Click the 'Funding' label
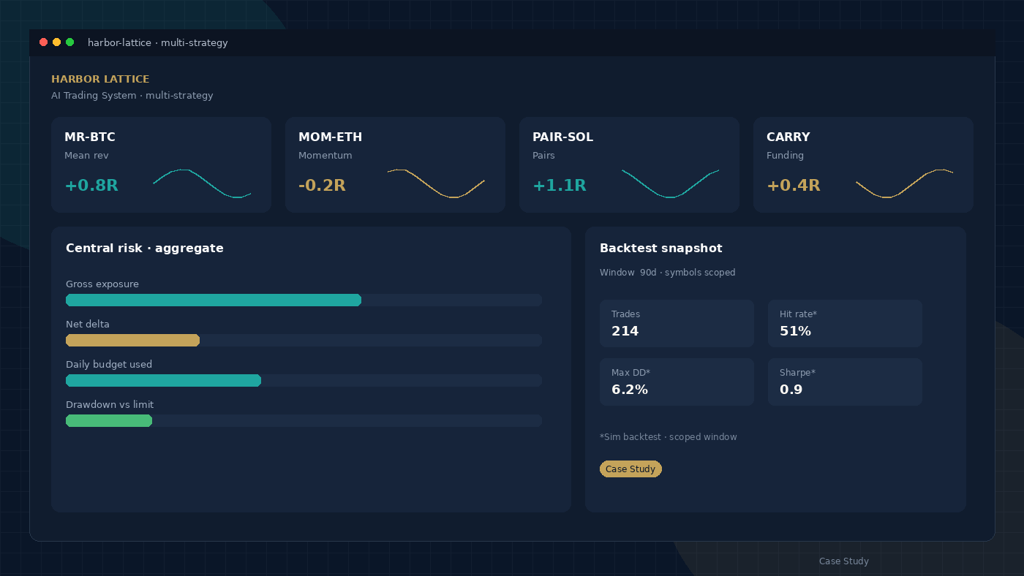1024x576 pixels. (x=785, y=156)
